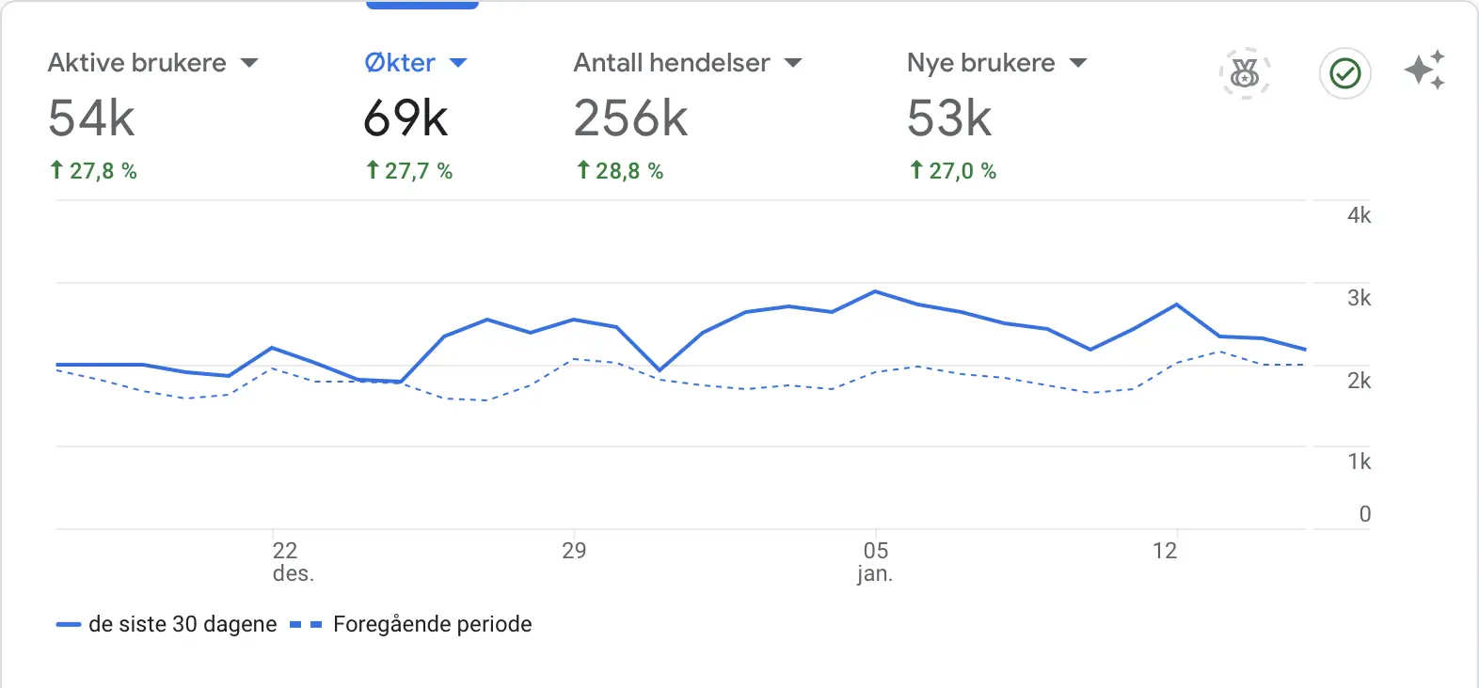Click the '3k' y-axis label
The height and width of the screenshot is (688, 1479).
(x=1359, y=298)
